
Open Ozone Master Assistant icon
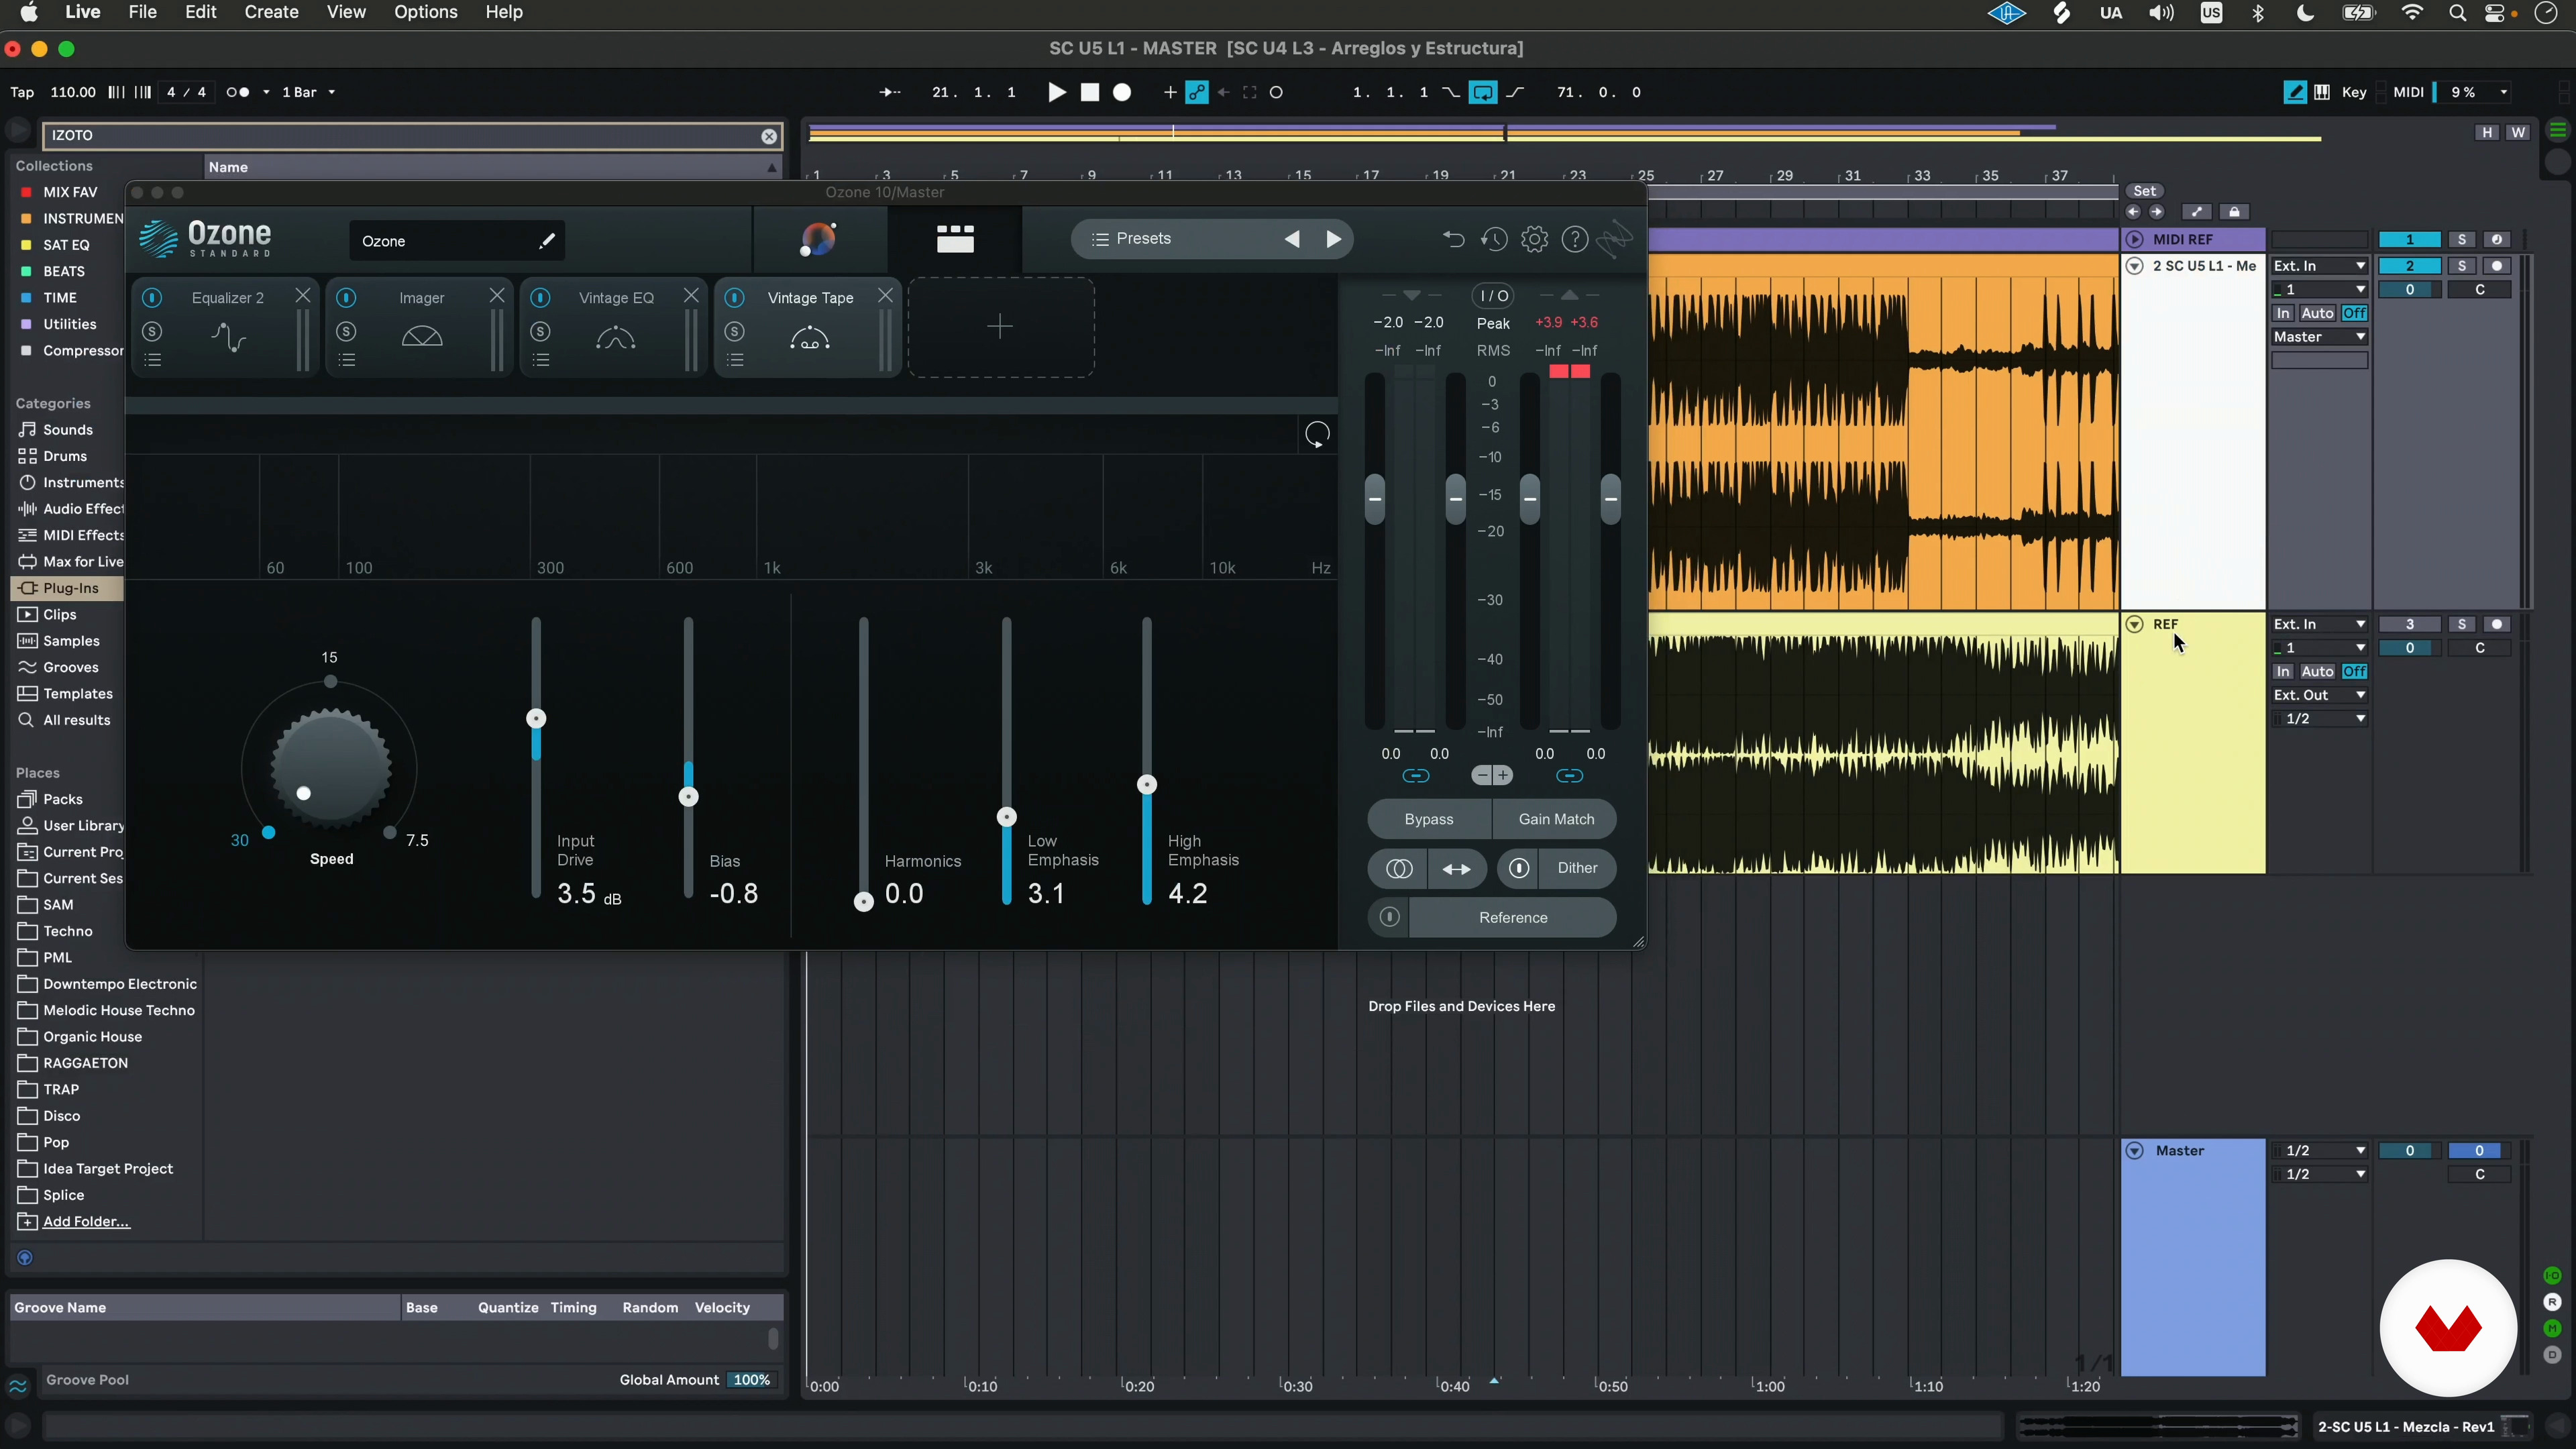[818, 239]
